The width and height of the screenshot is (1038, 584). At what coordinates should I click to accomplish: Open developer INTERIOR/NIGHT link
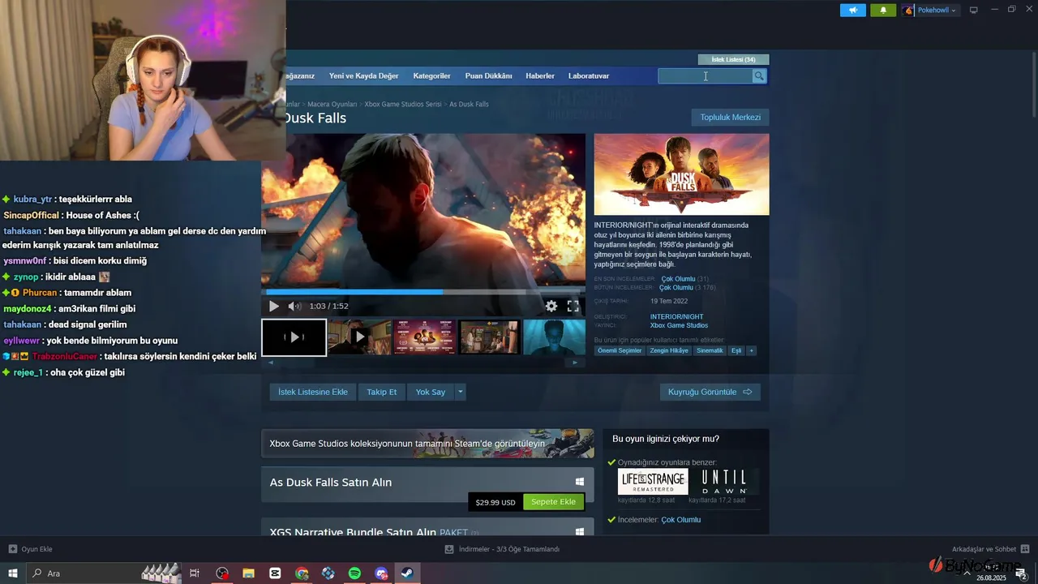676,316
